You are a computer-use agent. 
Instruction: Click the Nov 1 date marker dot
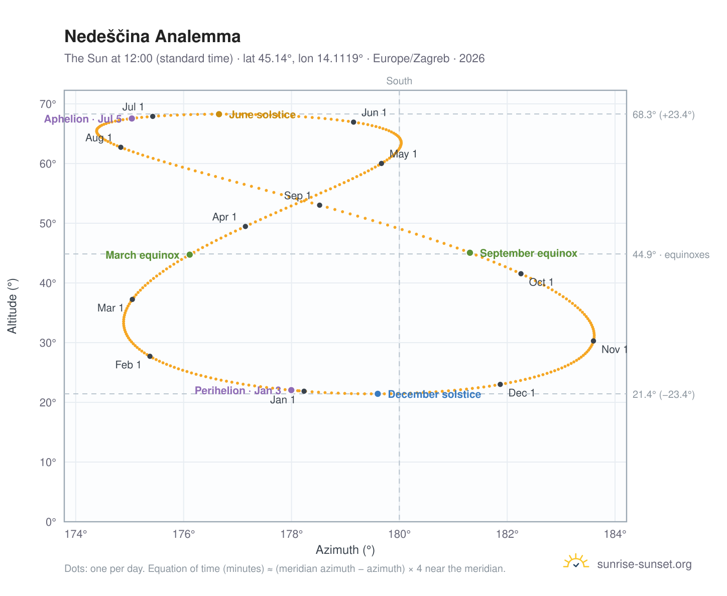593,341
